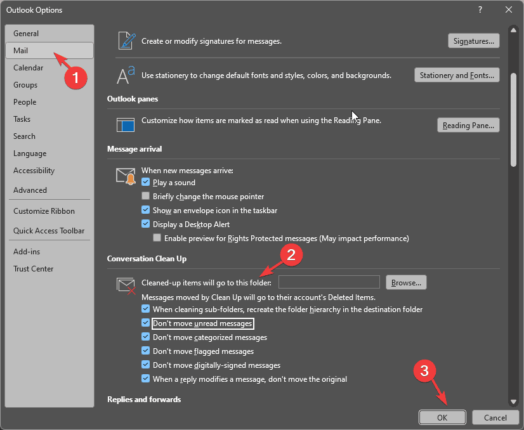Enable Briefly change the mouse pointer
The height and width of the screenshot is (430, 524).
[x=146, y=197]
